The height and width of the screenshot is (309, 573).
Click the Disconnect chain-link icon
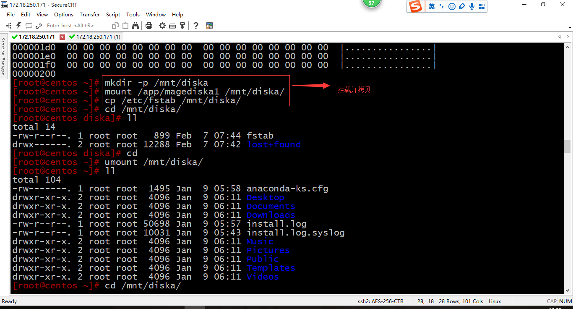pos(39,26)
